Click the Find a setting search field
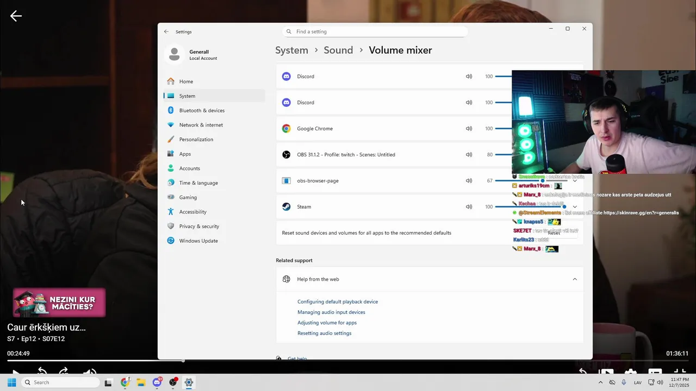The width and height of the screenshot is (696, 391). click(375, 31)
